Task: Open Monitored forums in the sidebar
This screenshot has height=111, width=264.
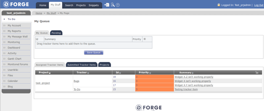Action: pyautogui.click(x=16, y=64)
